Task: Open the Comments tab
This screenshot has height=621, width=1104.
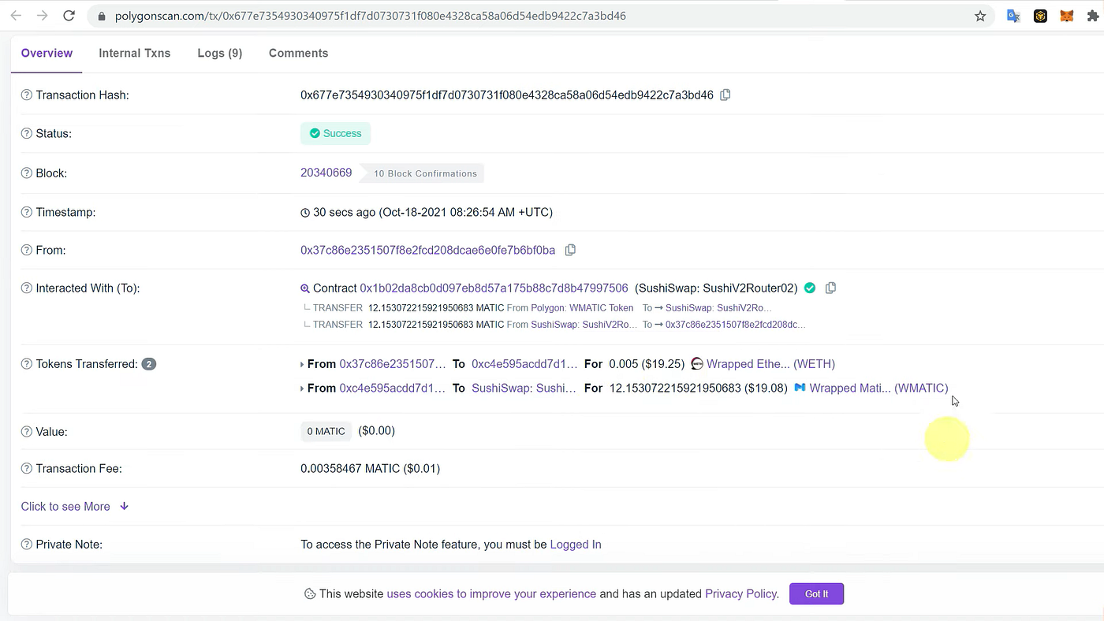Action: (298, 54)
